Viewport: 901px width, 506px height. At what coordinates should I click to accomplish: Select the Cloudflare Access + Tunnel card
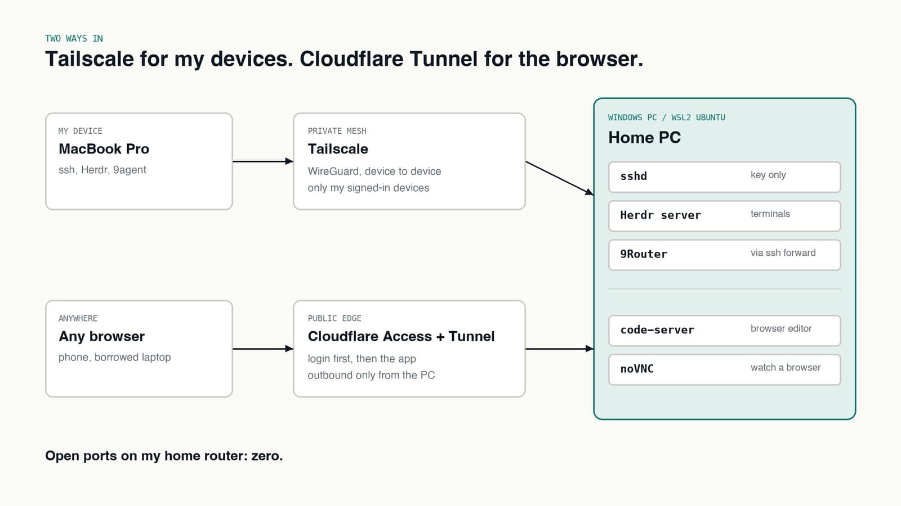coord(409,349)
